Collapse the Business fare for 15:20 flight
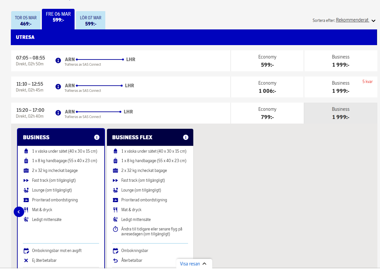 coord(340,113)
